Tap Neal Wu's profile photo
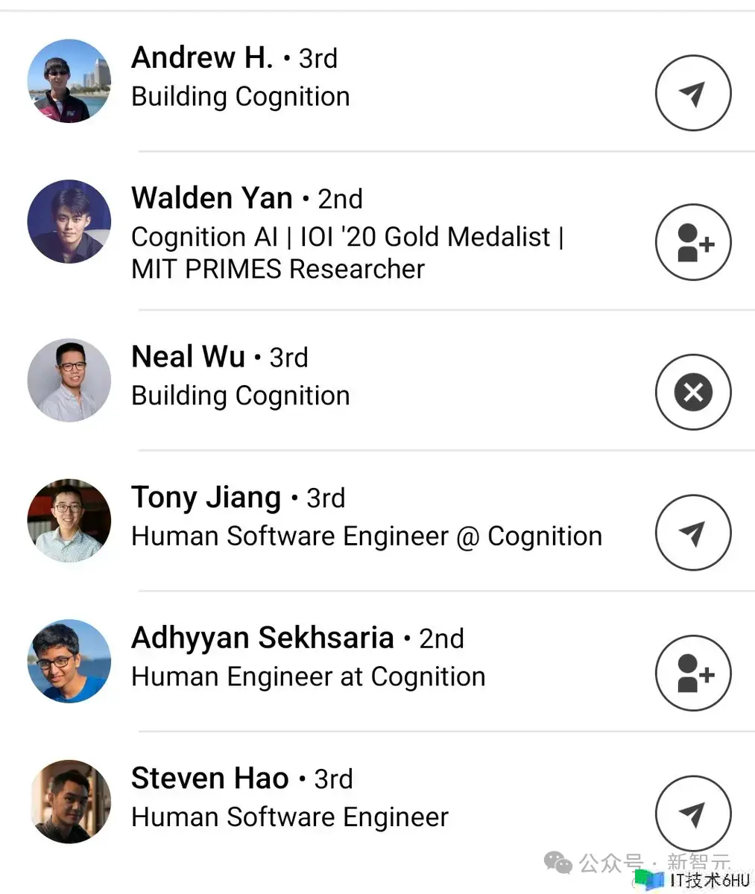 tap(69, 379)
